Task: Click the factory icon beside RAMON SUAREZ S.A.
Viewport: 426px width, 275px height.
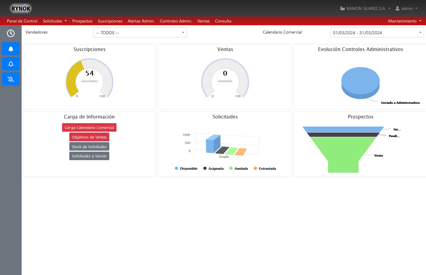Action: click(342, 8)
